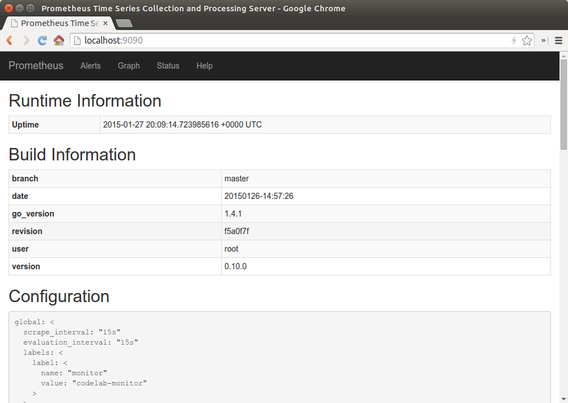This screenshot has height=403, width=568.
Task: Click the Runtime Information heading
Action: [x=85, y=101]
